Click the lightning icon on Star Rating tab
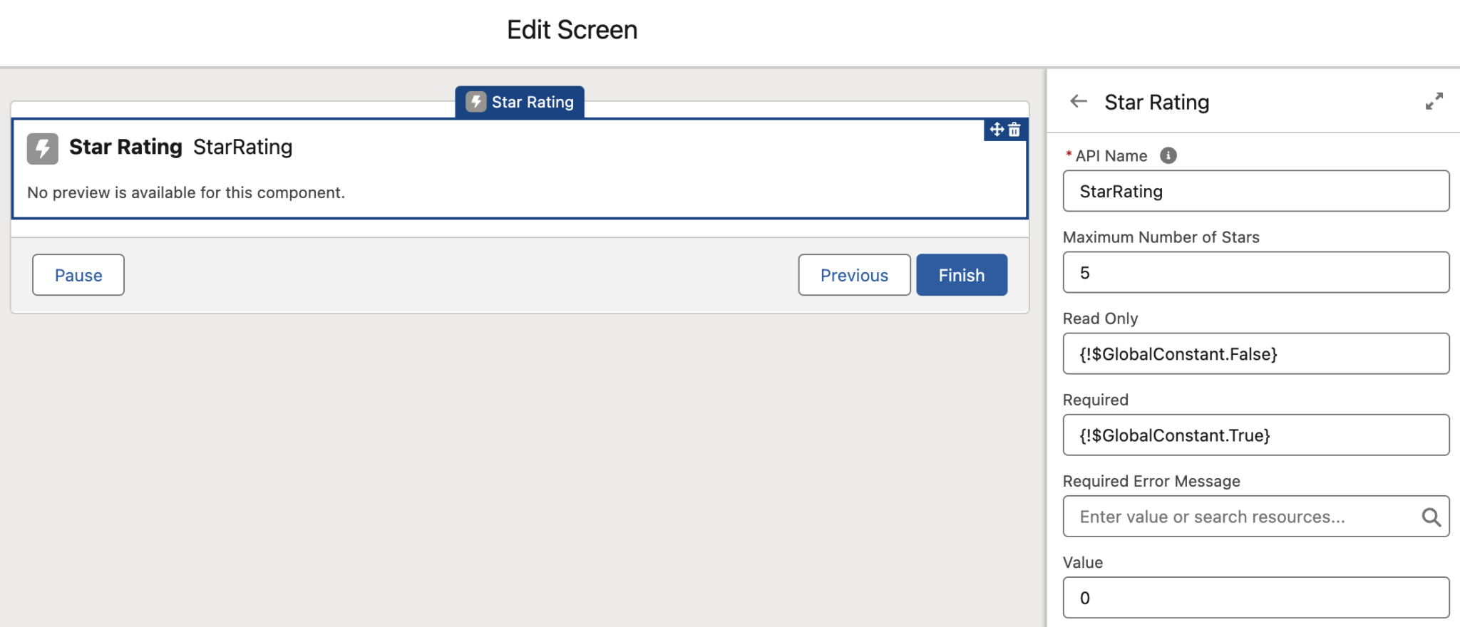 pos(475,102)
